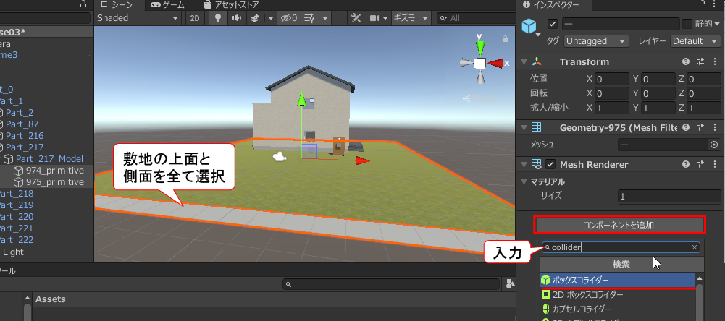725x321 pixels.
Task: Toggle the object active checkbox in Inspector
Action: click(x=553, y=24)
